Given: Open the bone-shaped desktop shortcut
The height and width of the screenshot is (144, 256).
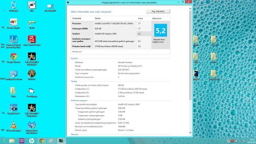Looking at the screenshot, I should coord(32,23).
